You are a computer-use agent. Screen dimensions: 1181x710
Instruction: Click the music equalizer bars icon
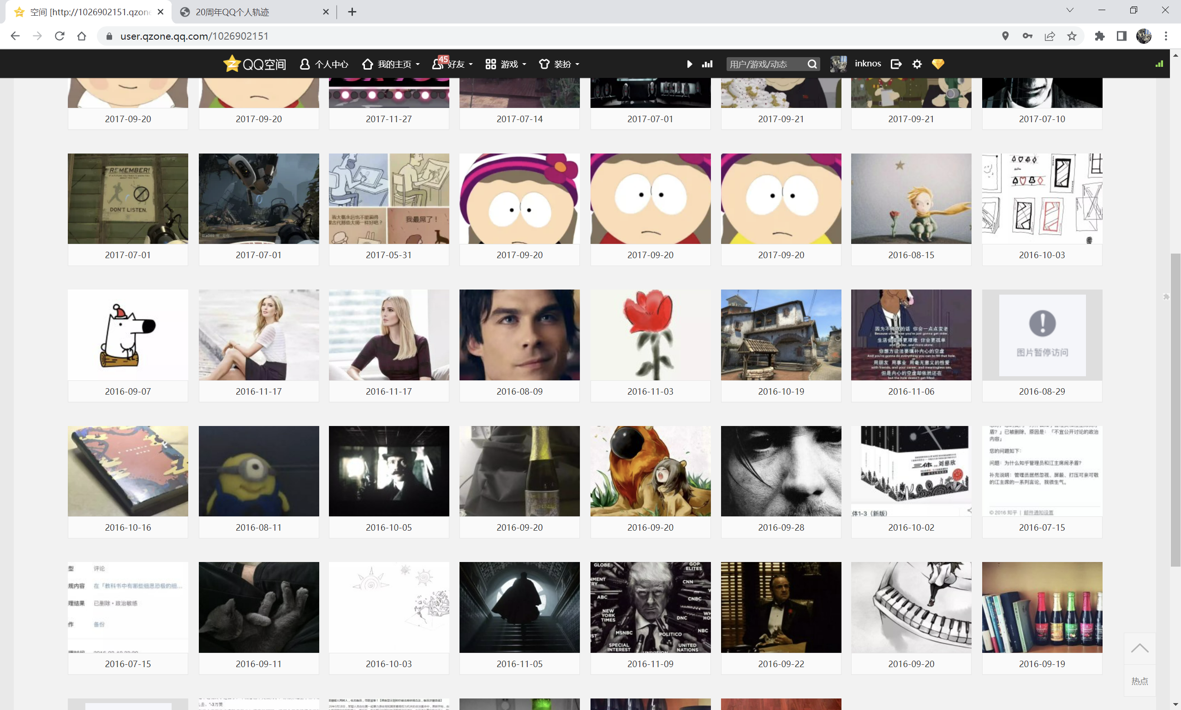(x=707, y=64)
